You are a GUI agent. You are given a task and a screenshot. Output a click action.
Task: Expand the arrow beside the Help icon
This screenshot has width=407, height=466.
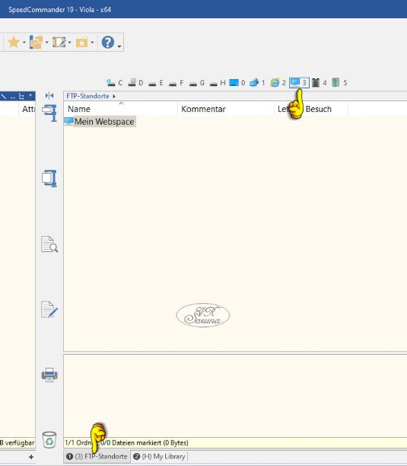(119, 46)
